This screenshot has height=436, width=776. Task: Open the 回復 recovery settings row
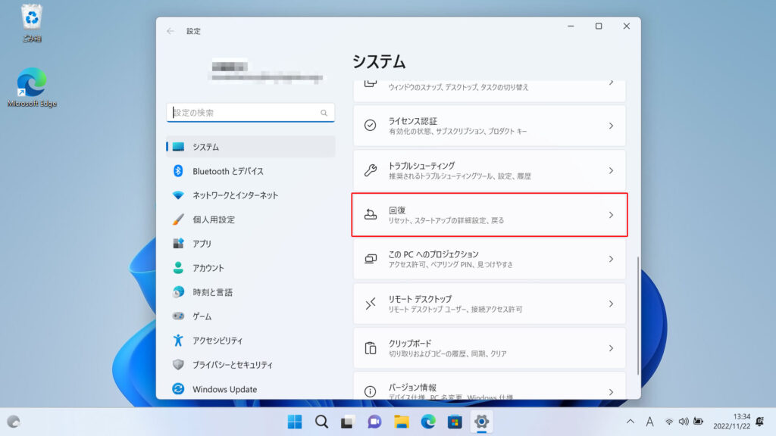tap(490, 214)
